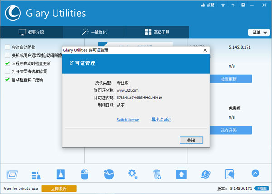Uncheck 当程序启动时检查更新
The height and width of the screenshot is (194, 272).
pos(7,63)
